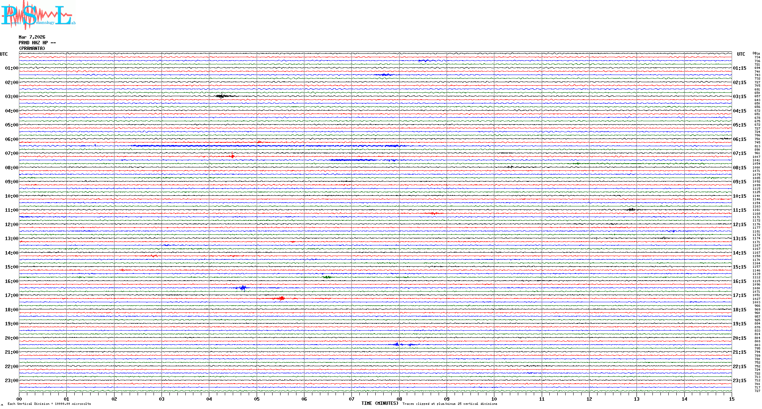Select the 06:15 hour label on right

[739, 139]
